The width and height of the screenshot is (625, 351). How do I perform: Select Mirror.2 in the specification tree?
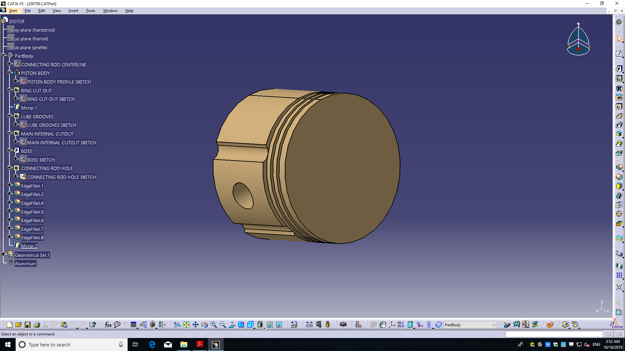pyautogui.click(x=29, y=246)
